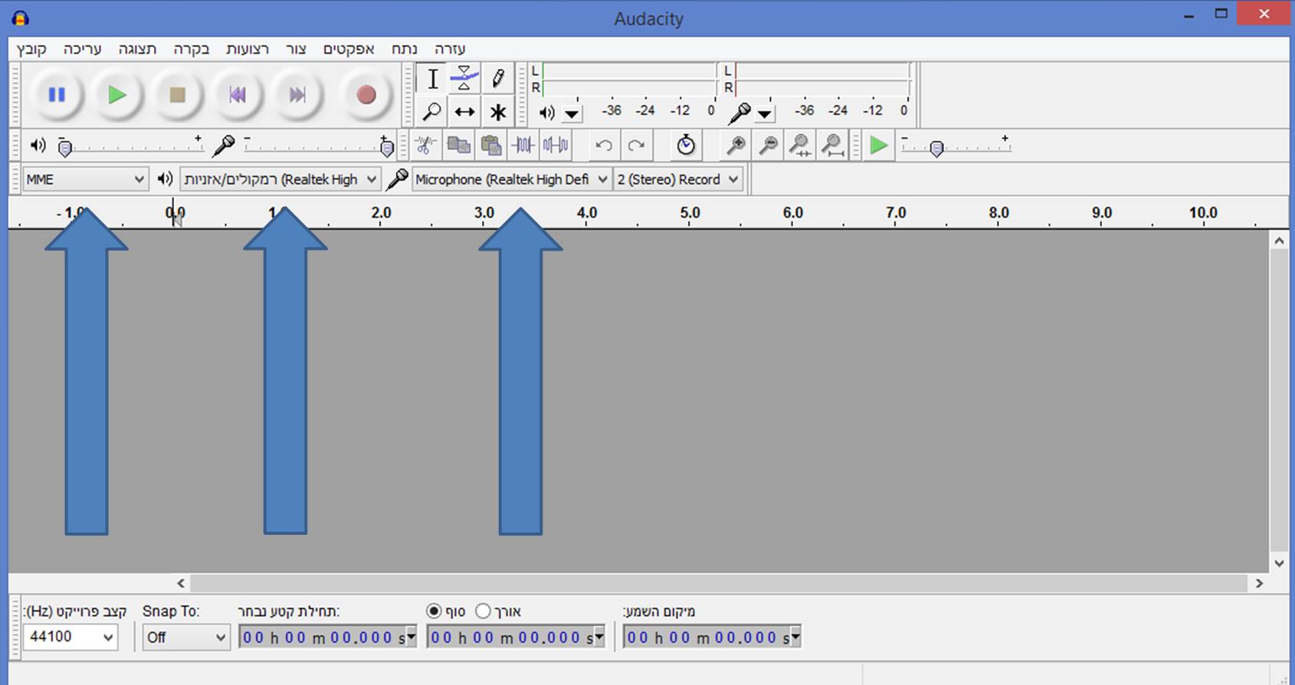
Task: Select the Multi-tool asterisk icon
Action: click(x=497, y=112)
